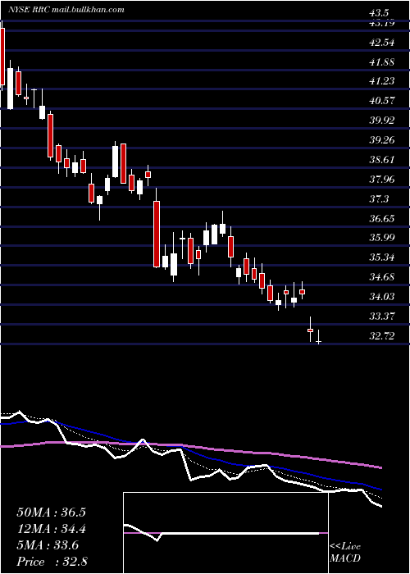This screenshot has height=574, width=410.
Task: Click the 41.23 price axis label
Action: pyautogui.click(x=383, y=81)
